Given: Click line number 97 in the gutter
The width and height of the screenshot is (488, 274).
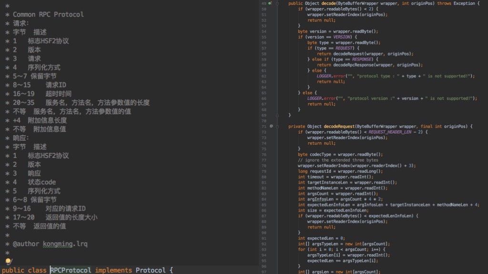Looking at the screenshot, I should tap(264, 272).
